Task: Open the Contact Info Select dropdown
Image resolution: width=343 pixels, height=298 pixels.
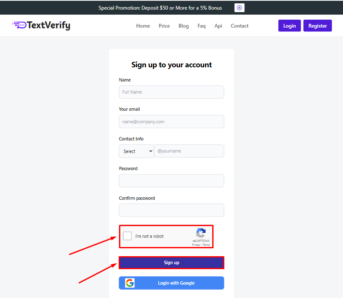Action: tap(136, 151)
